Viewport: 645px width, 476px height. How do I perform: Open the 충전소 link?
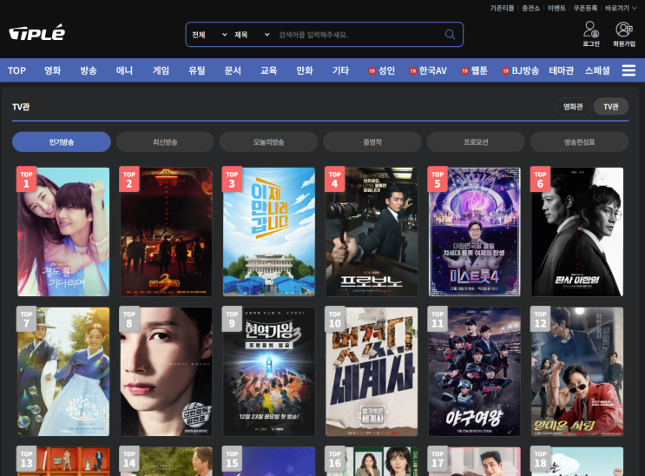point(530,8)
